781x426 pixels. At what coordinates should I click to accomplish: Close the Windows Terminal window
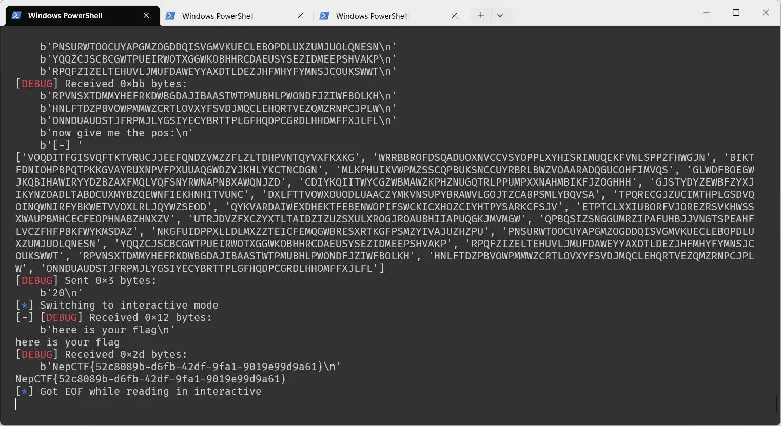point(766,12)
